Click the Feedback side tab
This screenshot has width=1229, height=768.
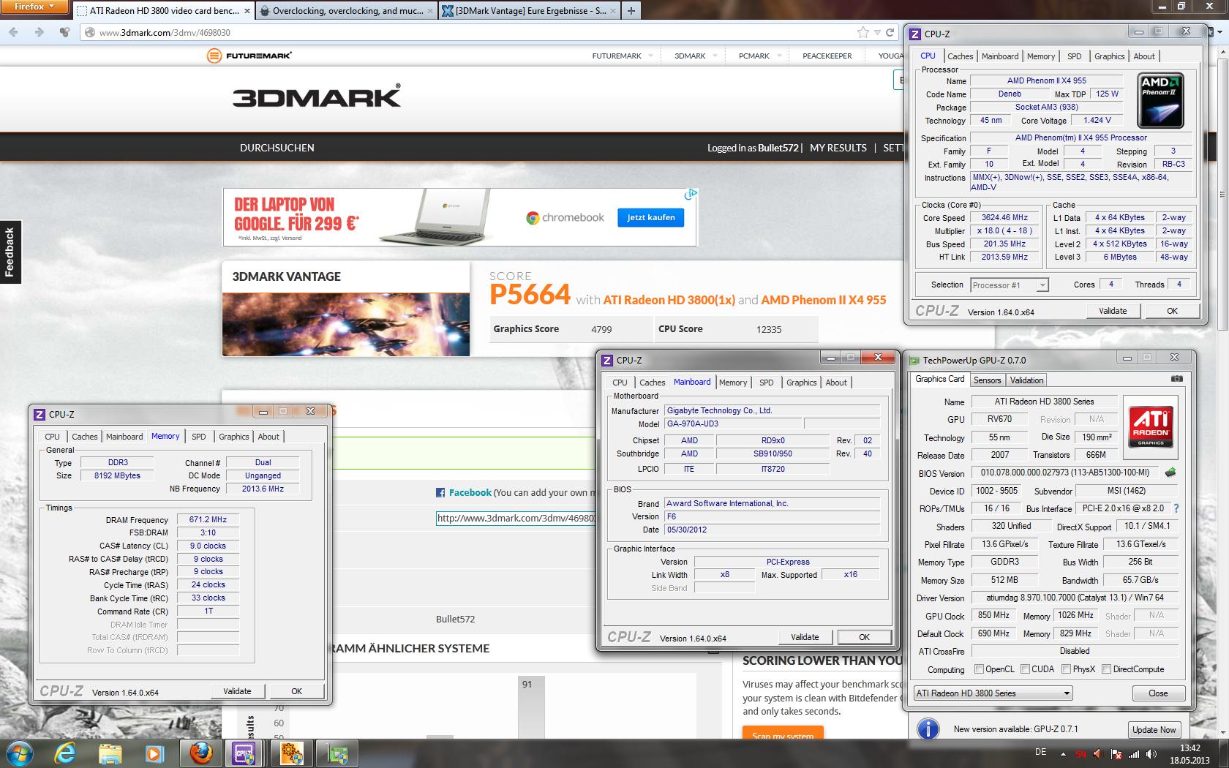click(x=10, y=252)
